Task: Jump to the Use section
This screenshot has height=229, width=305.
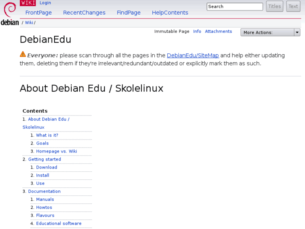Action: click(40, 183)
